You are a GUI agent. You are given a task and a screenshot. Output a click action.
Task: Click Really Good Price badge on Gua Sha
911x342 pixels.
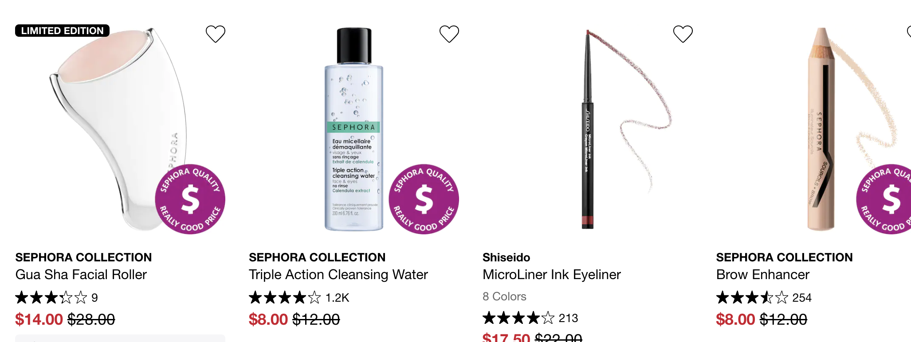tap(190, 199)
